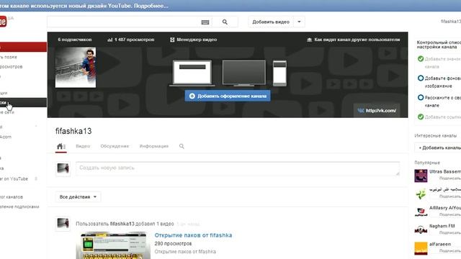This screenshot has height=259, width=461.
Task: Click the Добавить видео button
Action: click(x=271, y=22)
